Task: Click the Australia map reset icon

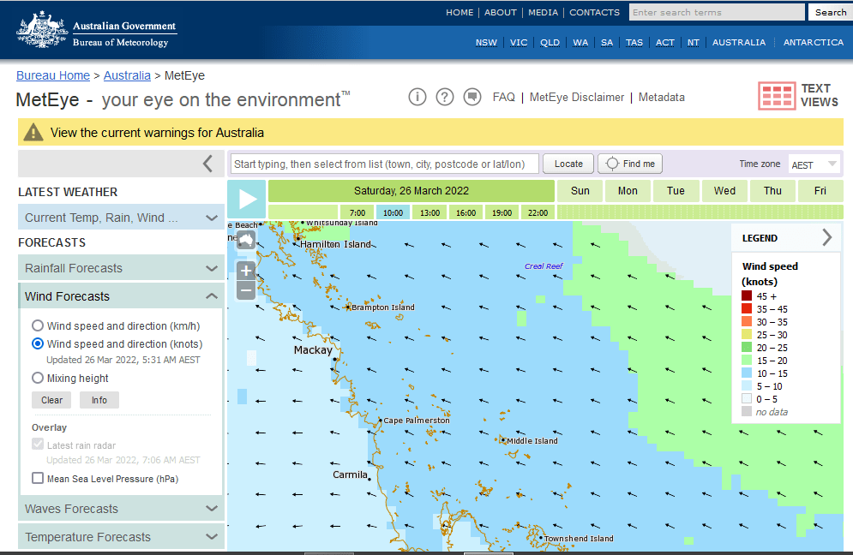Action: pos(245,240)
